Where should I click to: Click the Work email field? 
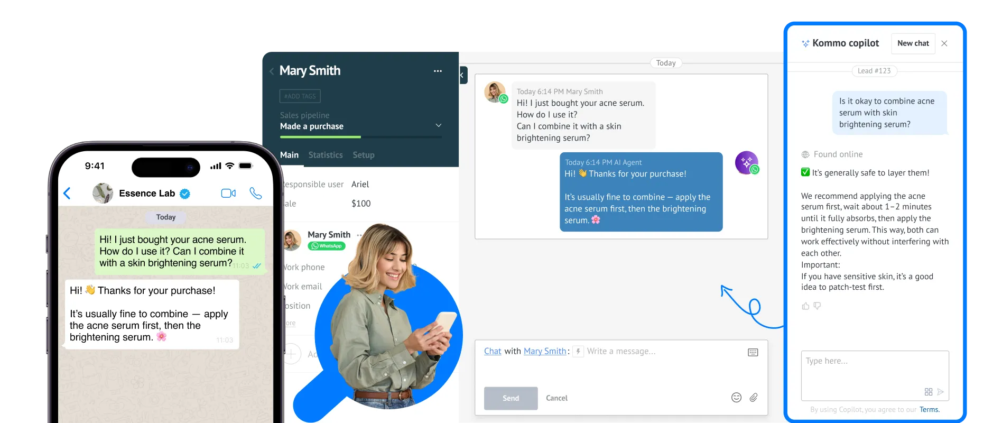pos(302,286)
